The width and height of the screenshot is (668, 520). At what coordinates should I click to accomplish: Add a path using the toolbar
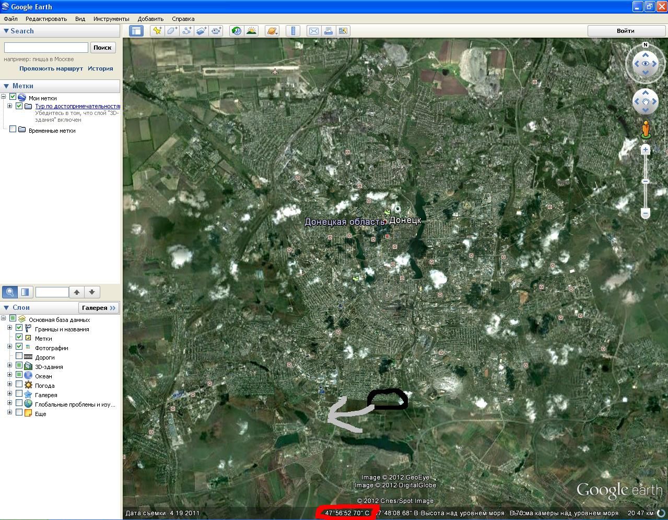point(186,31)
